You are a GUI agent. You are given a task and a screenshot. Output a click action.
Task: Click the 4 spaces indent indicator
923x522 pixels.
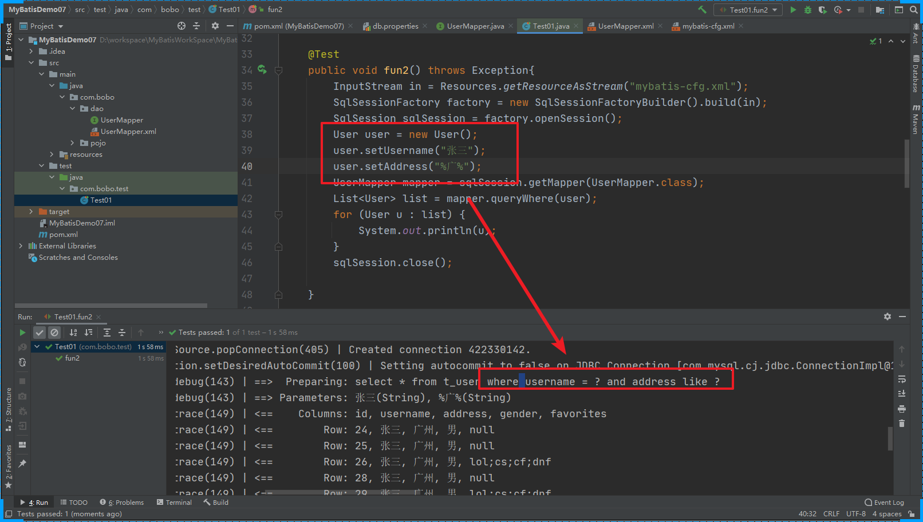point(887,514)
